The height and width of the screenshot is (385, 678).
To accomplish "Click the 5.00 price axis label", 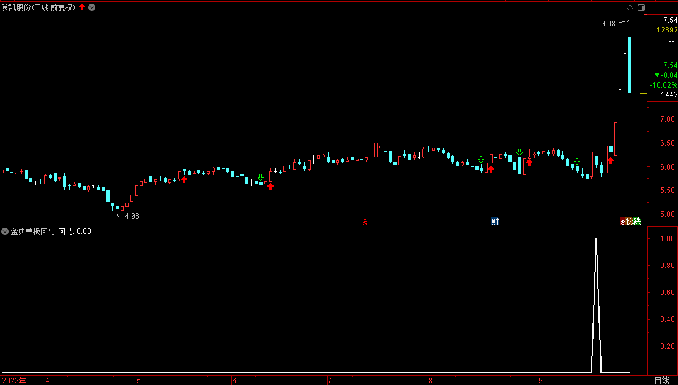I will coord(667,214).
